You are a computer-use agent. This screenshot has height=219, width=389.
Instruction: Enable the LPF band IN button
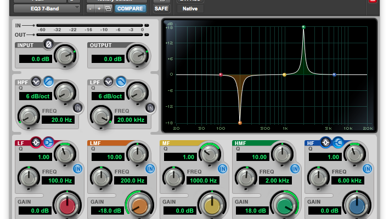point(150,107)
